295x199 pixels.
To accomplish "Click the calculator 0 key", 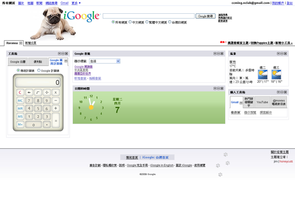I will 33,124.
